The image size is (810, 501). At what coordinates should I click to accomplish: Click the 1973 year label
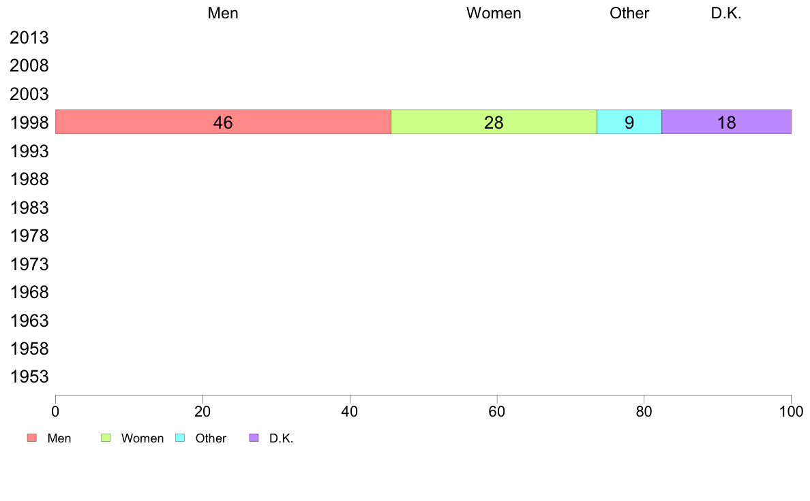29,264
